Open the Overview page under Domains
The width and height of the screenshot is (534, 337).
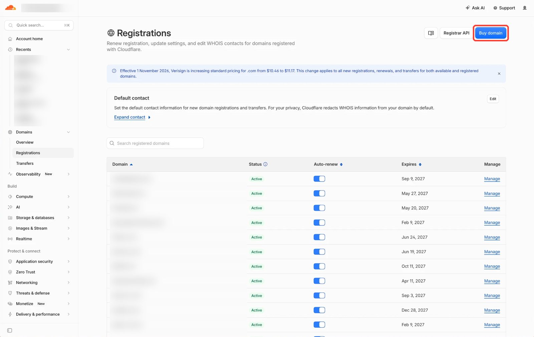(x=25, y=142)
